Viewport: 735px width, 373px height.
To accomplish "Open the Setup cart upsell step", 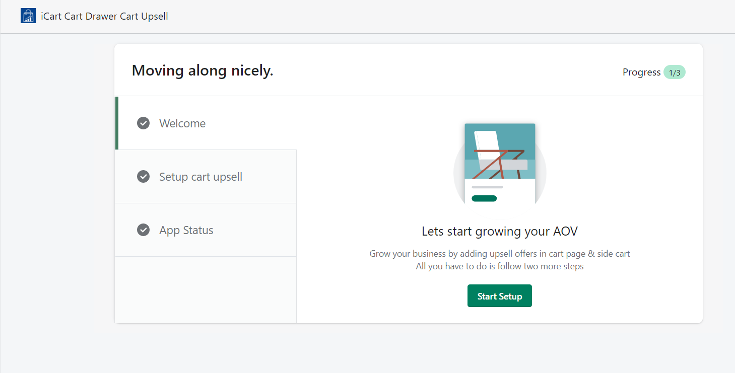I will (x=206, y=177).
